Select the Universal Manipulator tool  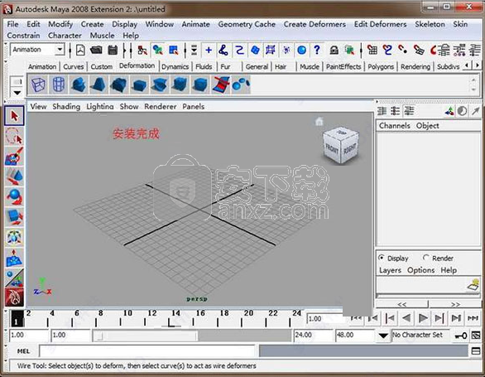14,237
